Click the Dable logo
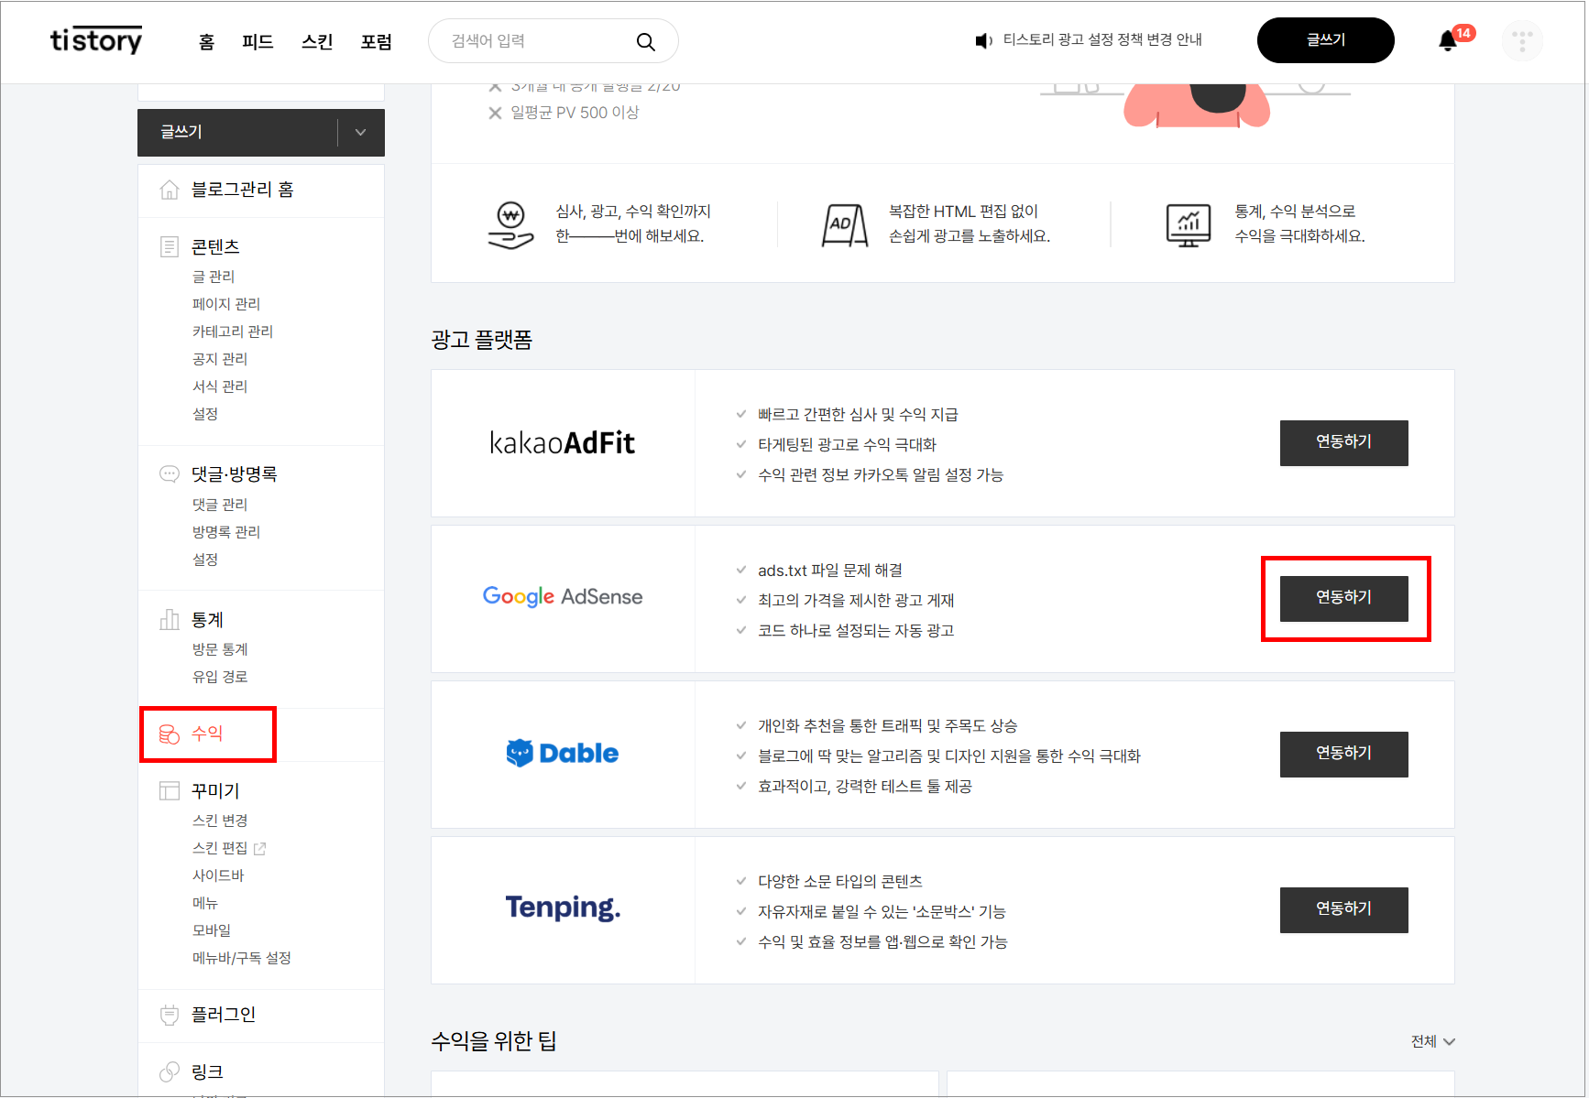This screenshot has width=1589, height=1098. click(563, 753)
